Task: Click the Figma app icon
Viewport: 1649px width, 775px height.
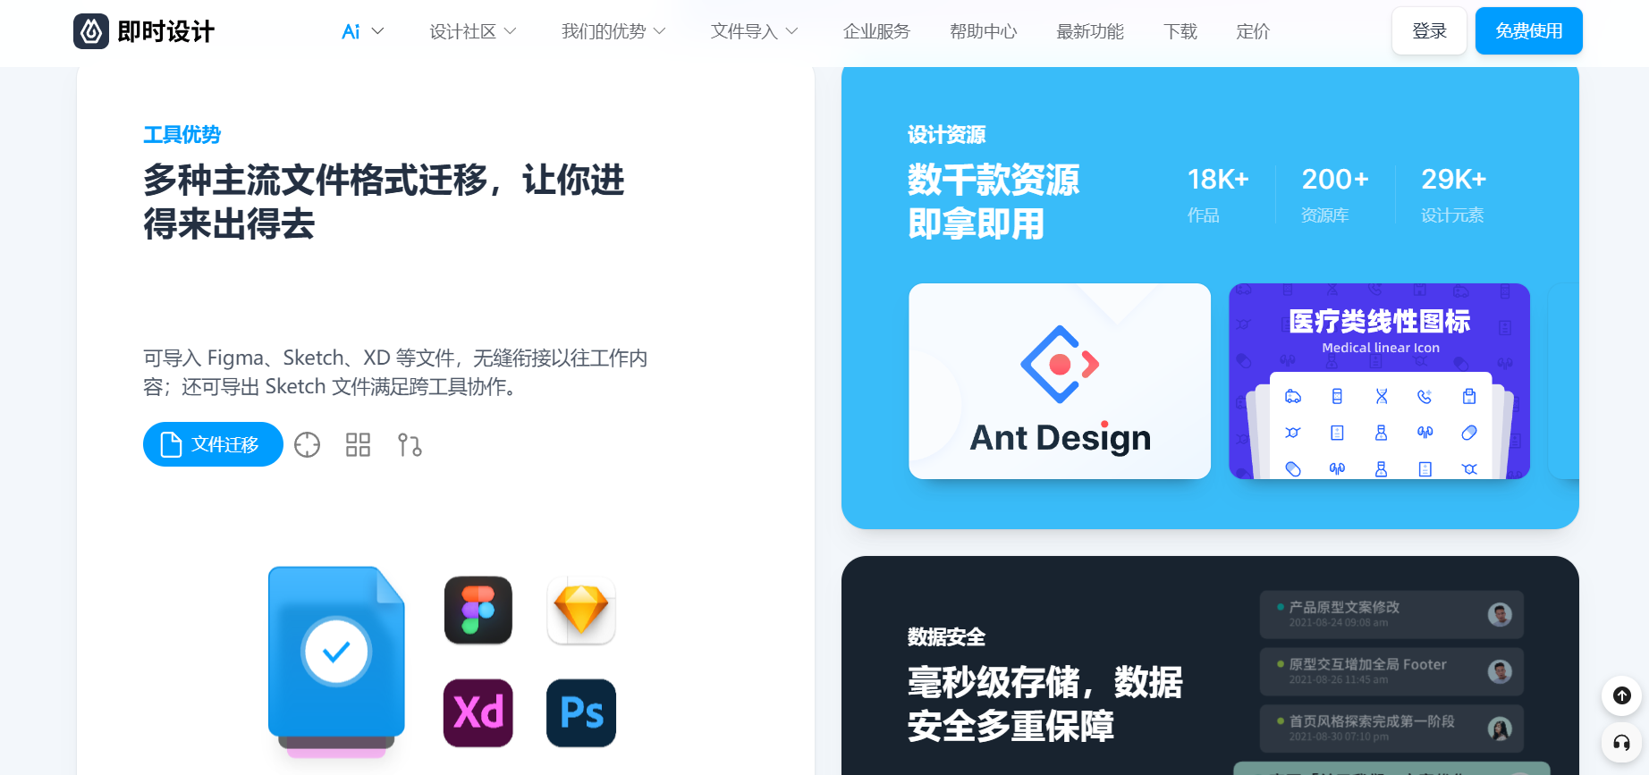Action: (x=478, y=611)
